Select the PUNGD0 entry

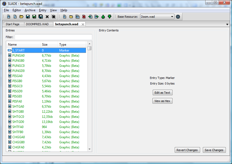pyautogui.click(x=46, y=71)
